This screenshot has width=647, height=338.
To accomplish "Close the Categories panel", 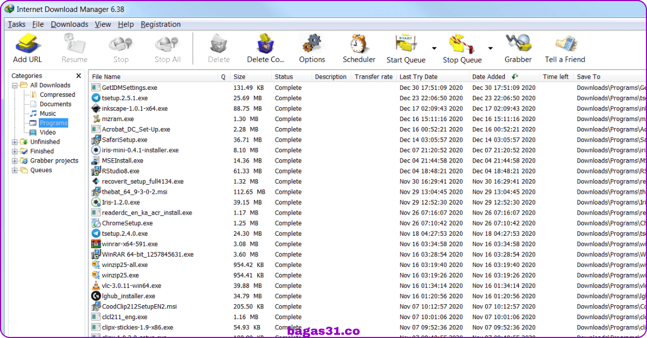I will point(79,76).
